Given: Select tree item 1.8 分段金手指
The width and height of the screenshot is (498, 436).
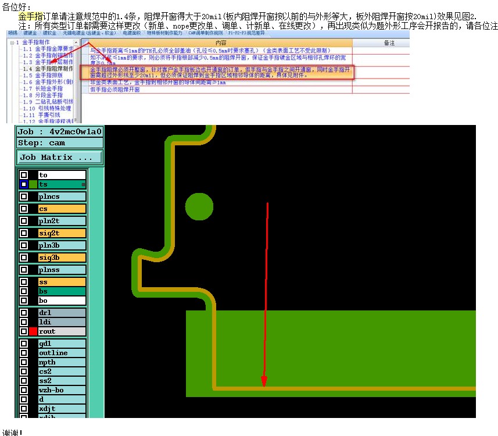Looking at the screenshot, I should 42,95.
